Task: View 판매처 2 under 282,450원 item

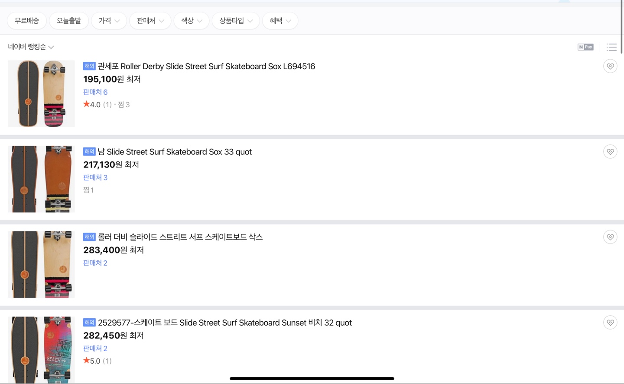Action: pyautogui.click(x=95, y=349)
